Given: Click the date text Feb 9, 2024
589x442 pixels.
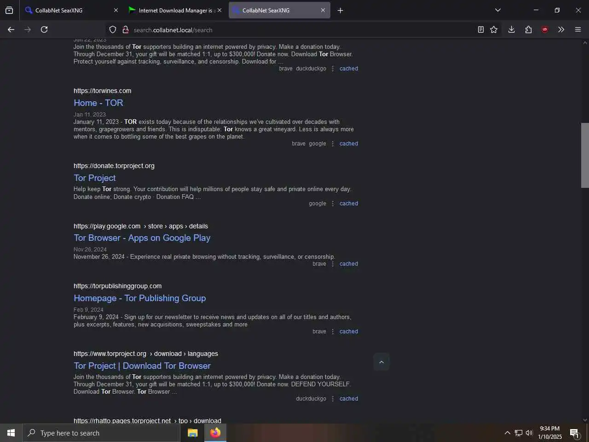Looking at the screenshot, I should click(x=88, y=310).
